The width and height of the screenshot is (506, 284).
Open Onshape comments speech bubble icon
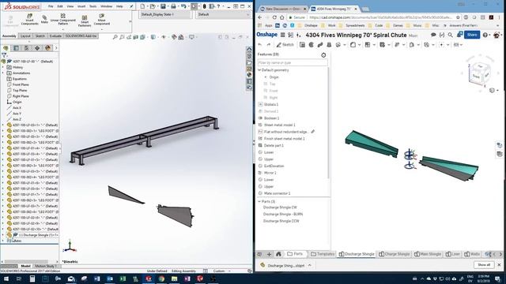(x=433, y=35)
